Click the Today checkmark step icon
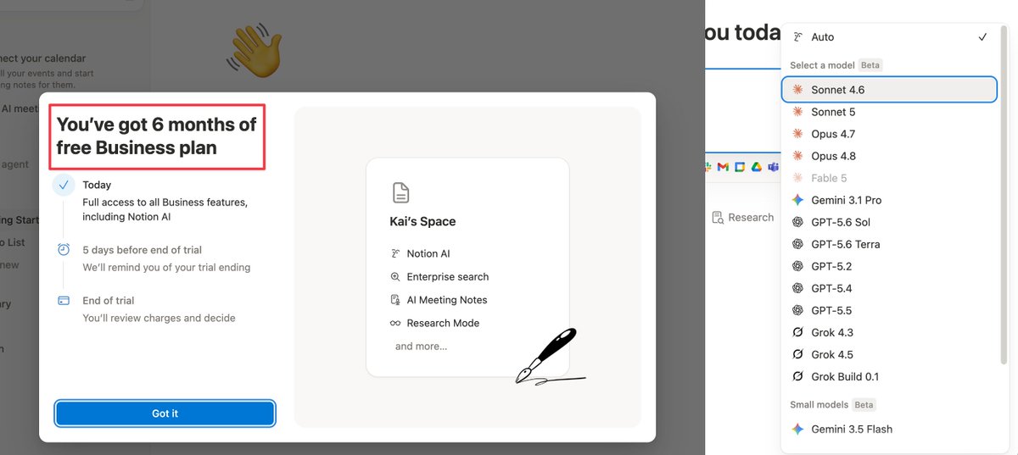Screen dimensions: 1018x455 (x=64, y=186)
